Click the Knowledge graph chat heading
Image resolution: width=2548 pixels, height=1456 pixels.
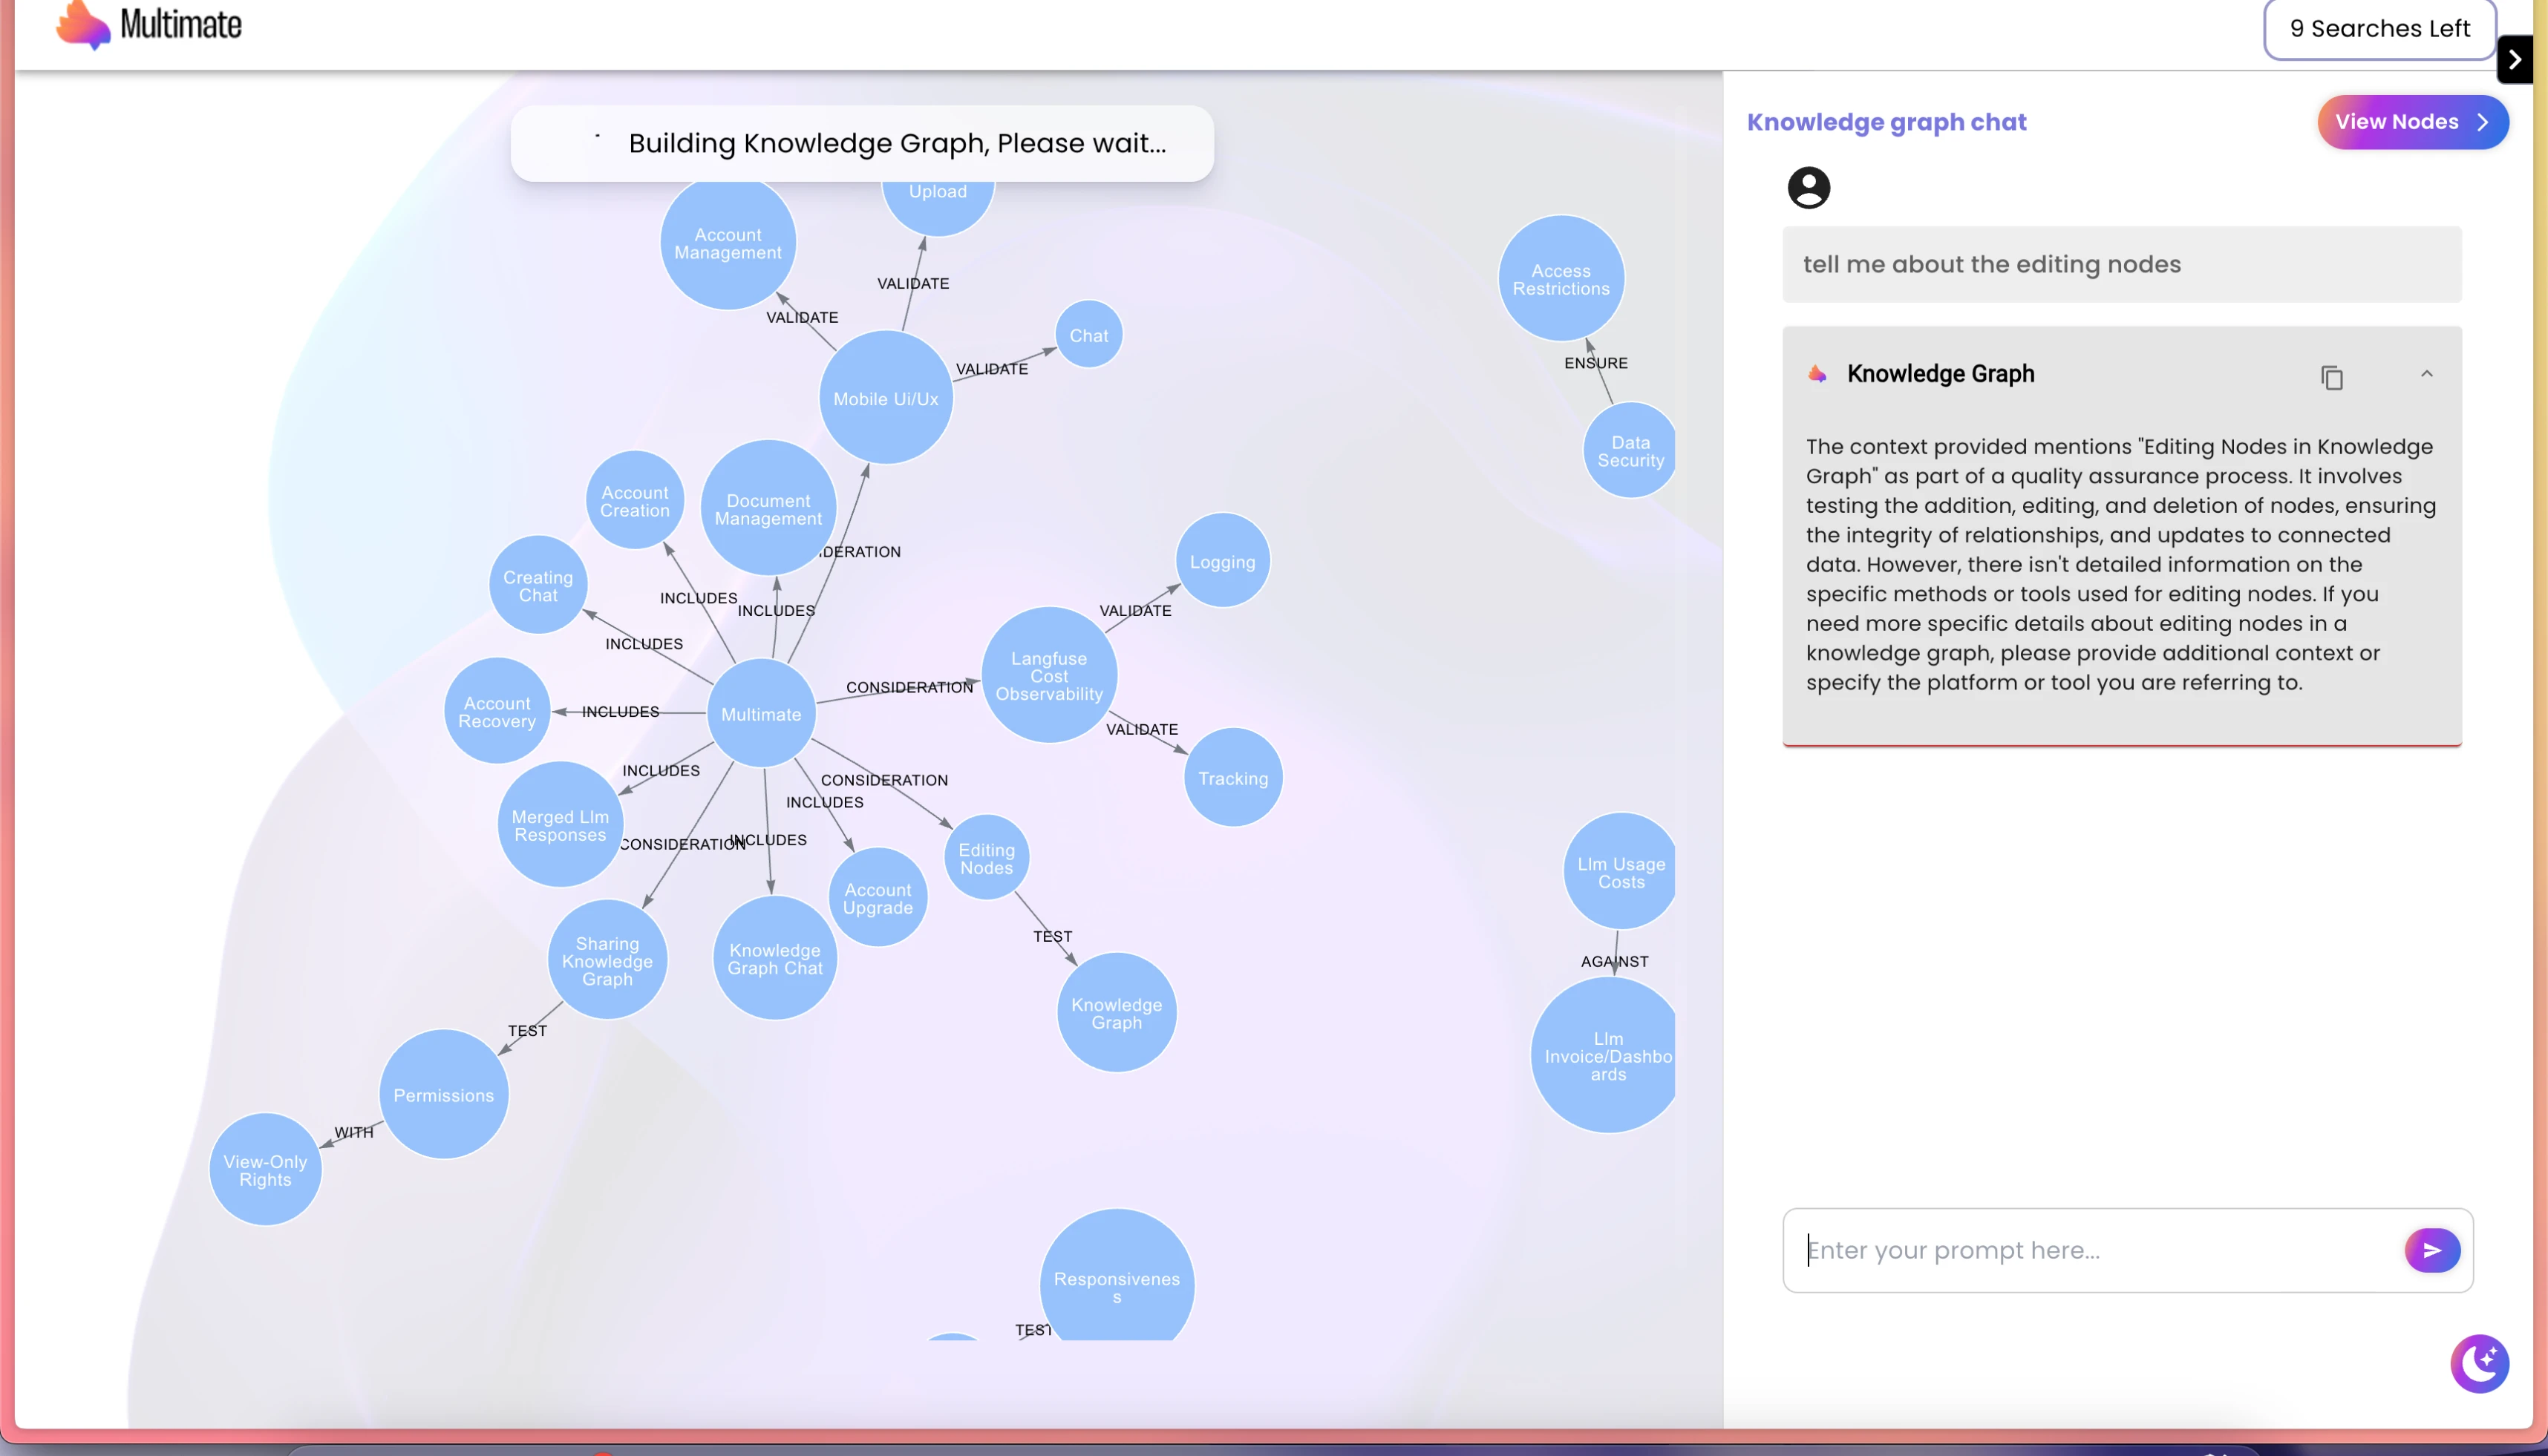tap(1886, 122)
